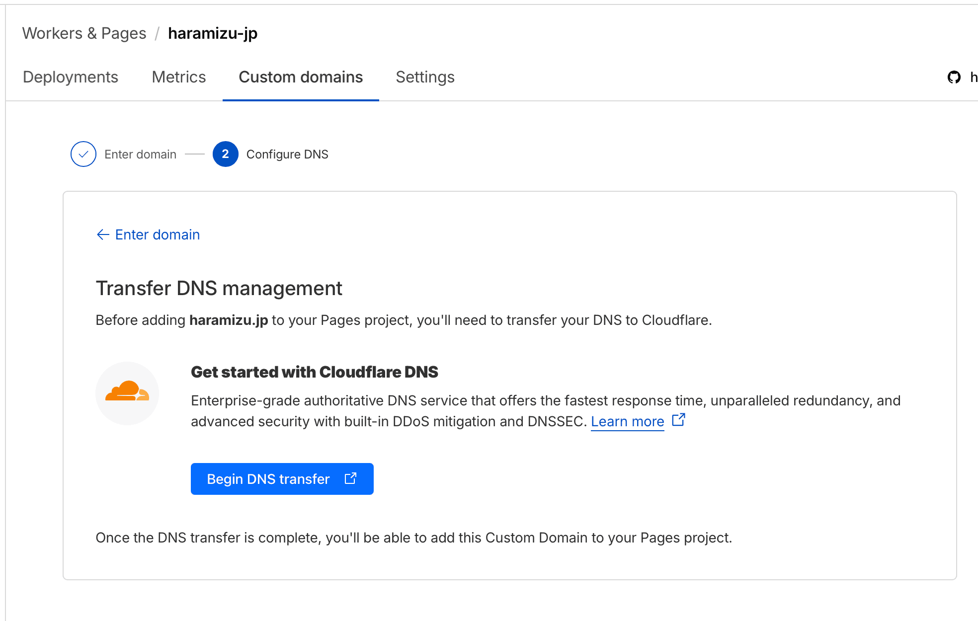978x621 pixels.
Task: Switch to the Metrics tab
Action: tap(178, 77)
